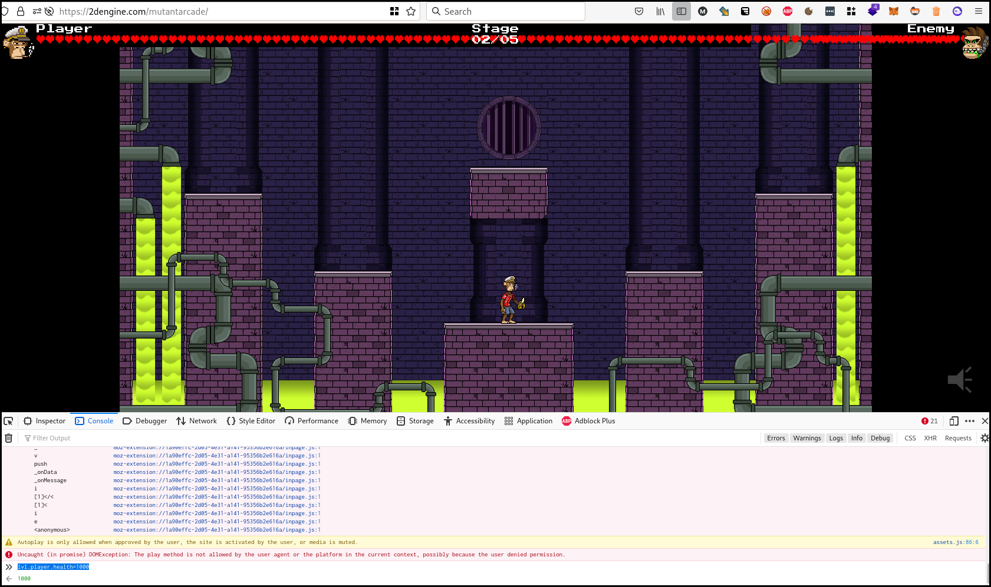Viewport: 991px width, 587px height.
Task: Open the Accessibility tab
Action: [470, 421]
